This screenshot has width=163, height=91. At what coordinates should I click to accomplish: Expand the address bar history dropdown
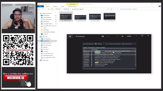tap(107, 9)
